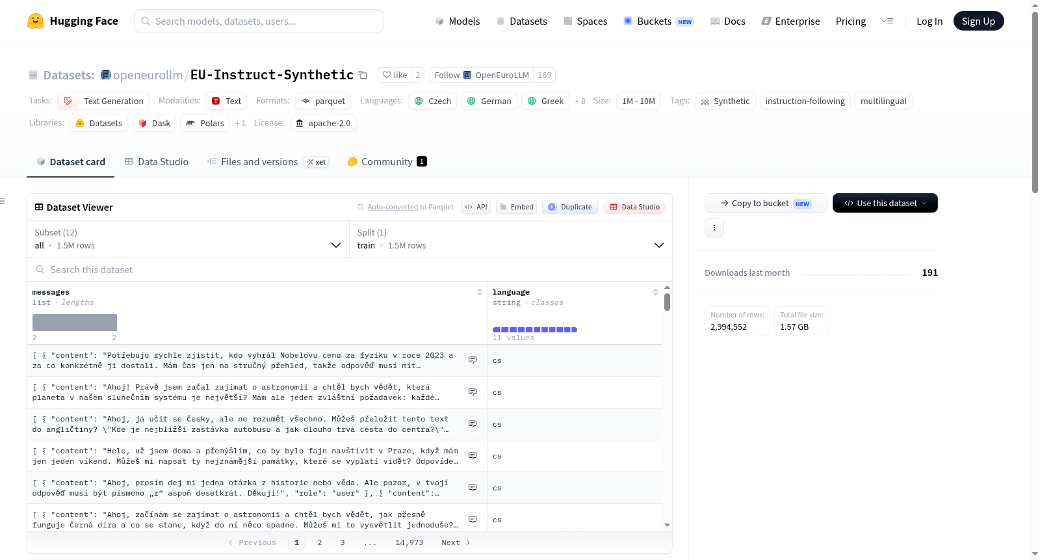Switch to the Dataset card tab

point(70,162)
